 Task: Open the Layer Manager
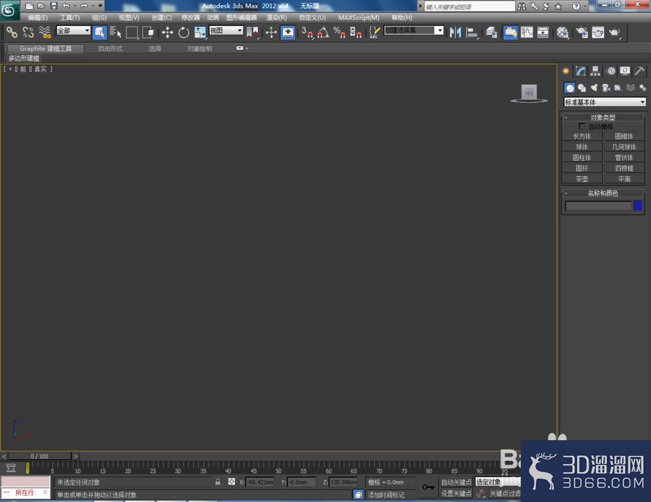(492, 33)
